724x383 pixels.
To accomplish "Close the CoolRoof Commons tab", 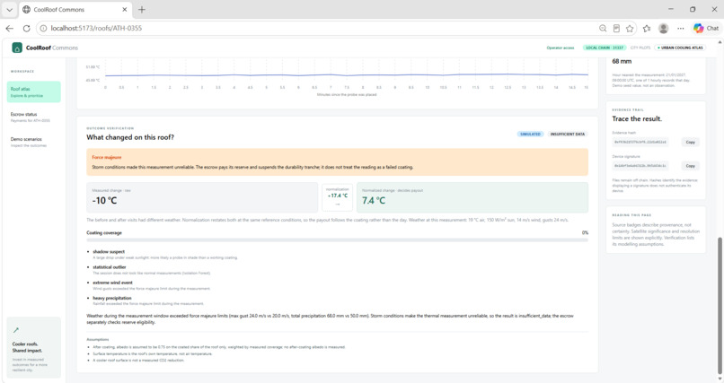I will pyautogui.click(x=125, y=9).
